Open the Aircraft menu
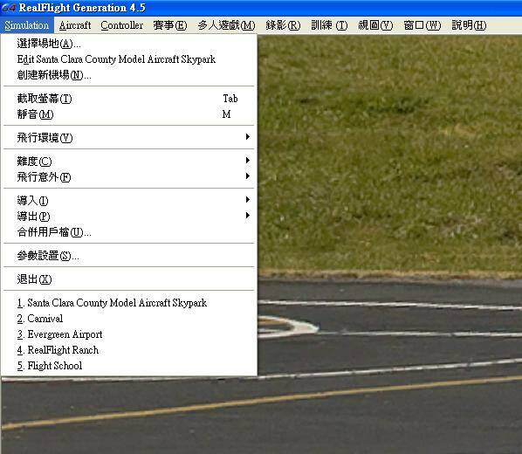Image resolution: width=522 pixels, height=454 pixels. (75, 25)
